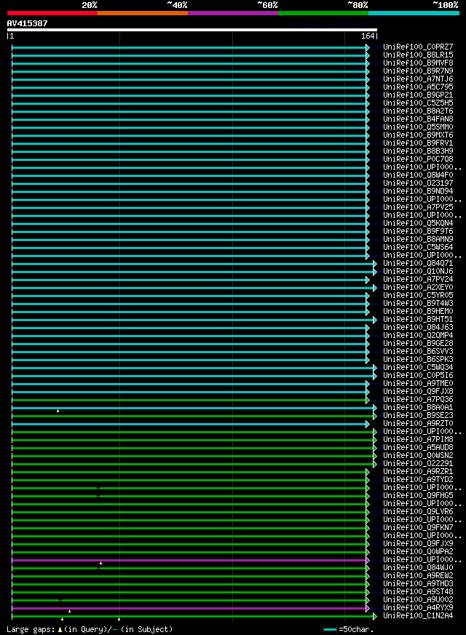Click the arrowhead ending the UniRef100_B9HT51 bar
The width and height of the screenshot is (466, 635).
coord(375,320)
